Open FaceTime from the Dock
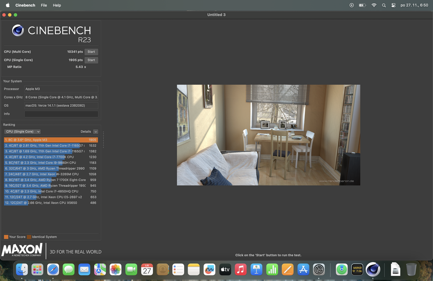The height and width of the screenshot is (281, 433). 131,269
